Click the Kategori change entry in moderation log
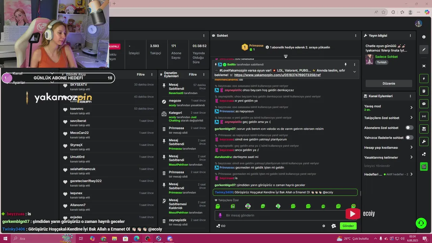Viewport: 432px width, 243px height. (x=184, y=116)
